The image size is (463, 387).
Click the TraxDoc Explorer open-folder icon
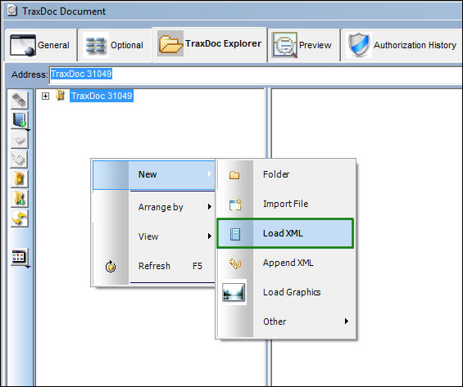170,43
